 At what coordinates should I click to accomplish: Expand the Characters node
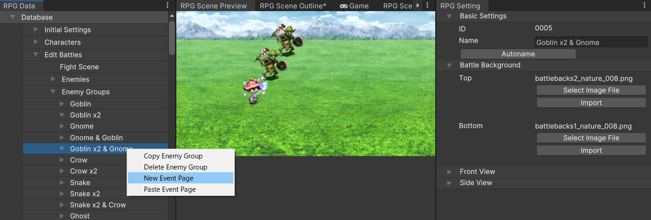36,42
